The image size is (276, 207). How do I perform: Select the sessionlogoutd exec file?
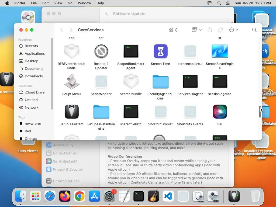(220, 81)
